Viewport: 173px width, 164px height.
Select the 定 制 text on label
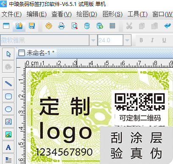click(65, 106)
